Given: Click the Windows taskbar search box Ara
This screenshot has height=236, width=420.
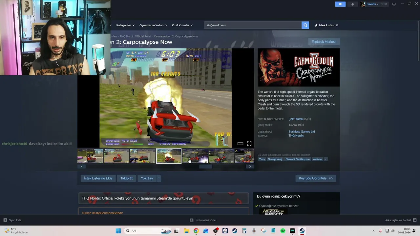Looking at the screenshot, I should pos(148,231).
